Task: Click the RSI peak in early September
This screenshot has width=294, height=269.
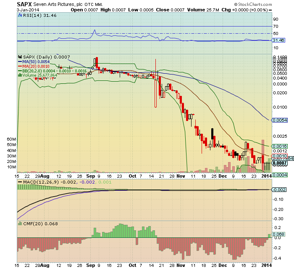Action: pos(94,30)
